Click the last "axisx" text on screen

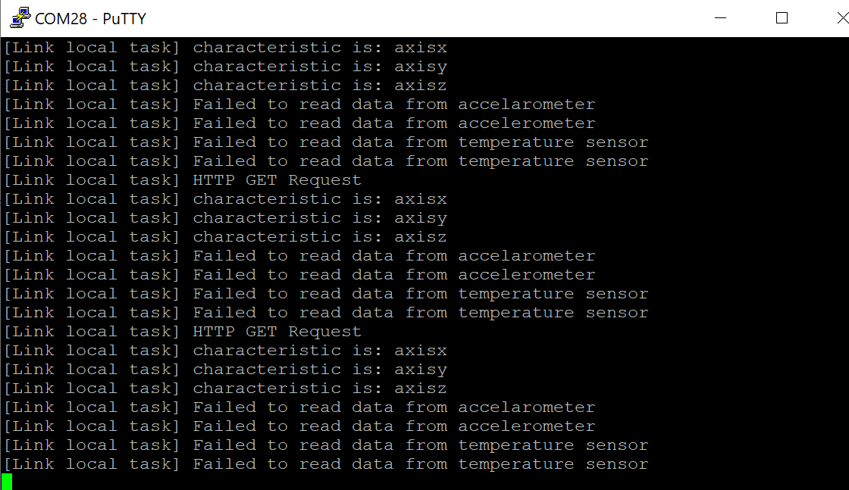pyautogui.click(x=421, y=351)
